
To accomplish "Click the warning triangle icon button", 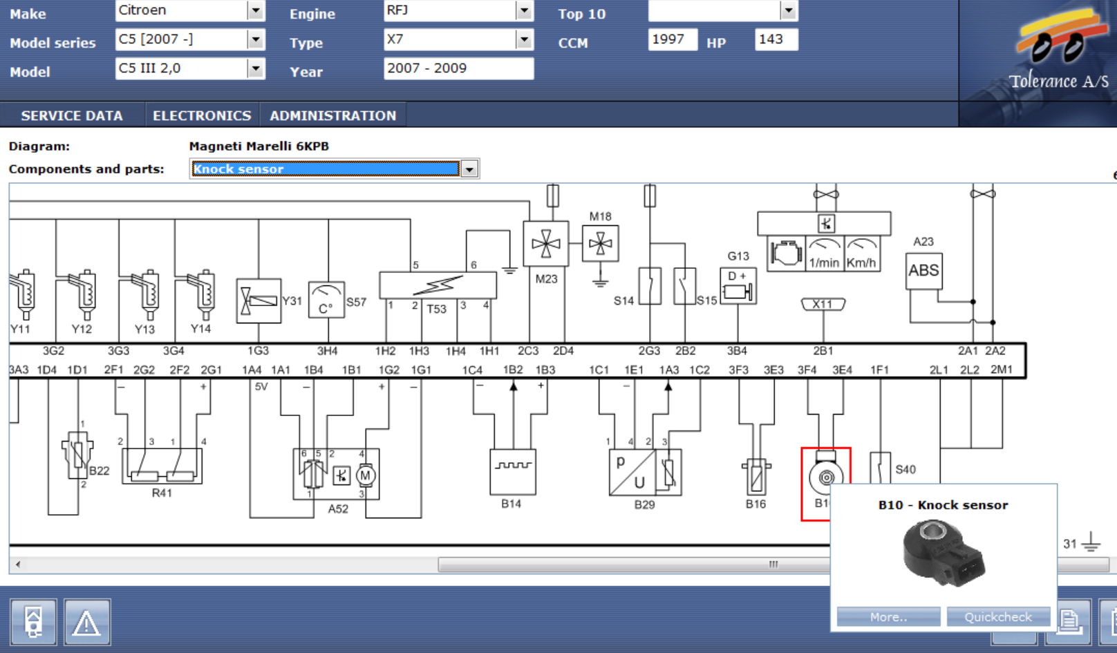I will pos(87,622).
